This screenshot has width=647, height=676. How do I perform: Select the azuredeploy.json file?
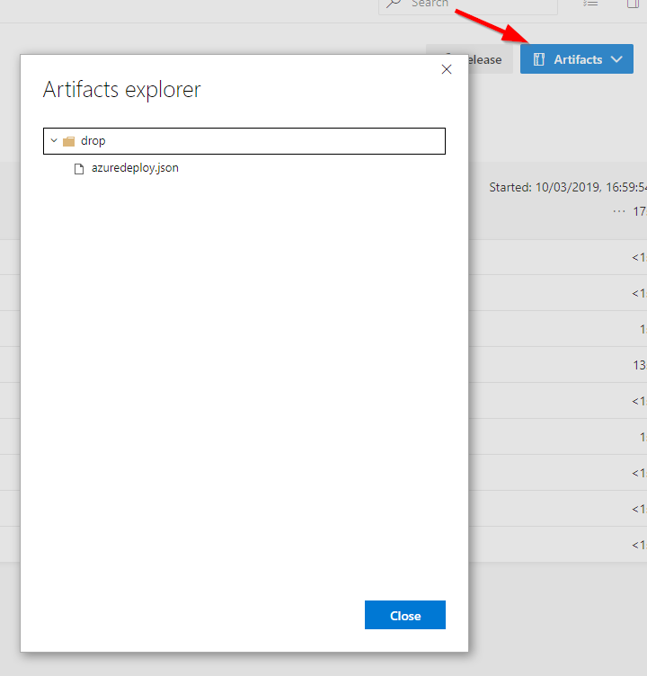[x=135, y=168]
